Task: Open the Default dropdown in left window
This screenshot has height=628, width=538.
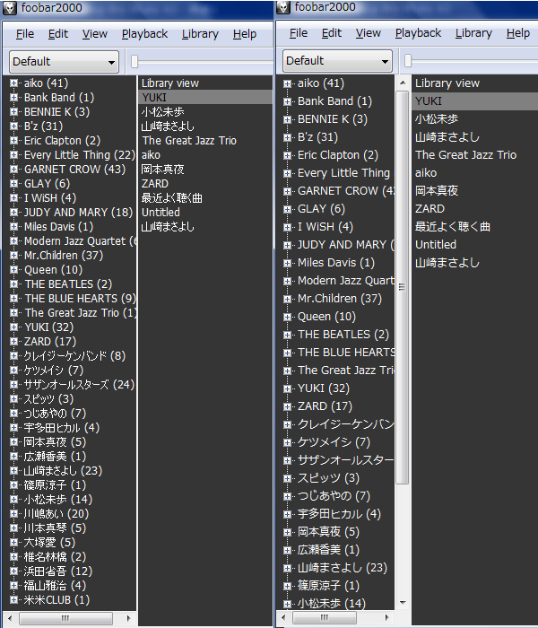Action: tap(64, 62)
